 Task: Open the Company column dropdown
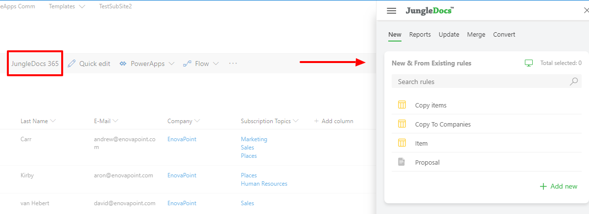tap(197, 121)
